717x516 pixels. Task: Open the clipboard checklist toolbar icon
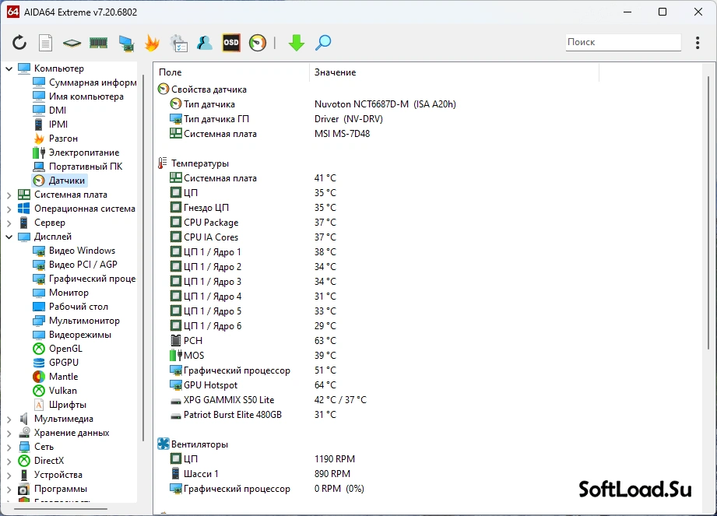pos(178,43)
